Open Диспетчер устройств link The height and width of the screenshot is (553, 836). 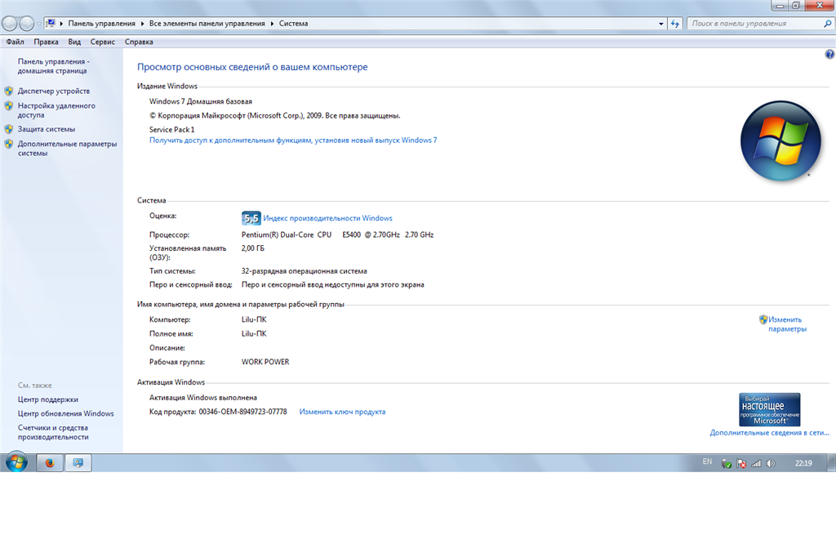[53, 91]
